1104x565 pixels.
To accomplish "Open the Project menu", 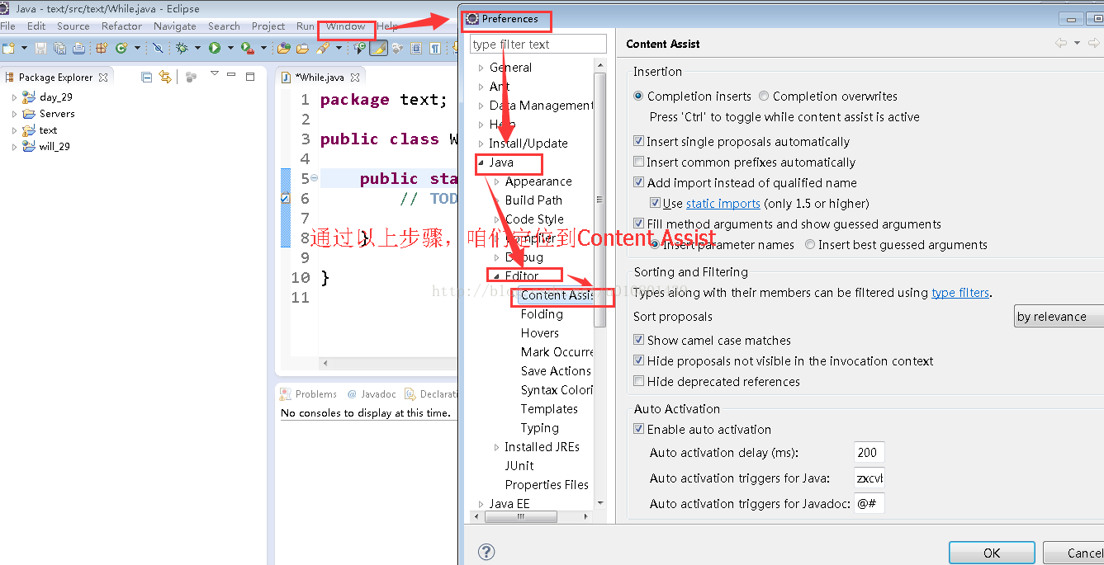I will [268, 26].
